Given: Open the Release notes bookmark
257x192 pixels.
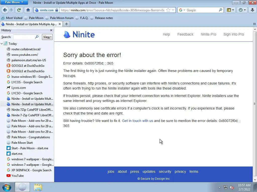Looking at the screenshot, I should [x=102, y=18].
